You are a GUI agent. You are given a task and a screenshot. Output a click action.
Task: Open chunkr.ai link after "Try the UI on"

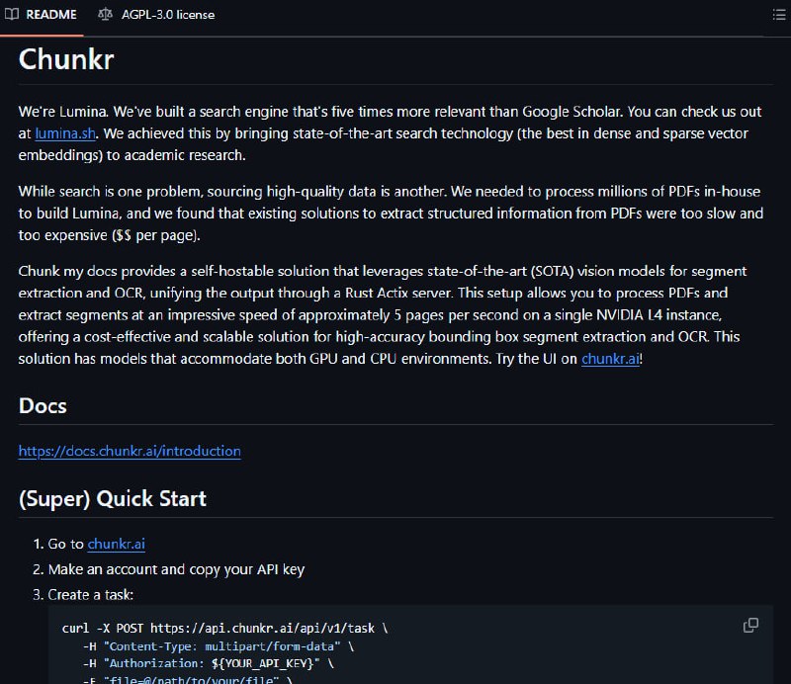click(610, 359)
